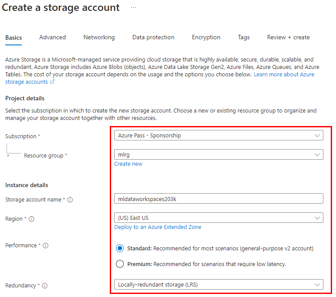336x297 pixels.
Task: Switch to the Encryption tab
Action: tap(206, 38)
